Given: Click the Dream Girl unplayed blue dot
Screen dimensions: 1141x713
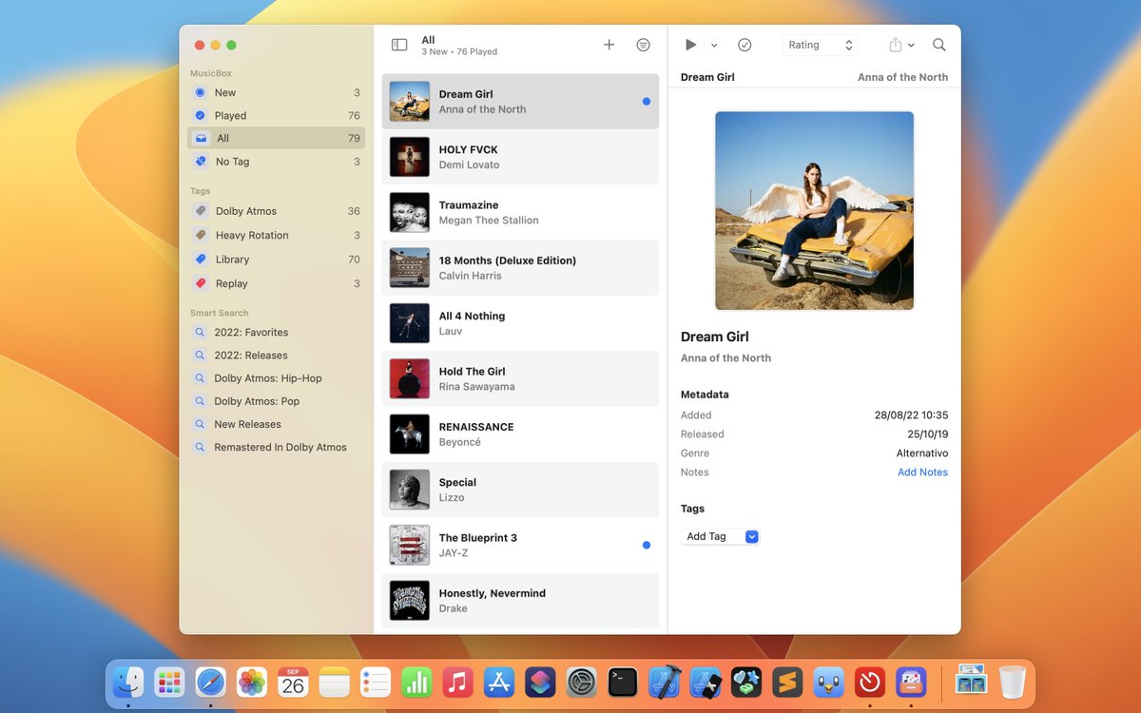Looking at the screenshot, I should [x=647, y=101].
